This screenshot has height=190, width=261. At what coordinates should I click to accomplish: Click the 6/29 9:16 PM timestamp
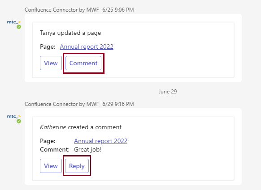118,104
